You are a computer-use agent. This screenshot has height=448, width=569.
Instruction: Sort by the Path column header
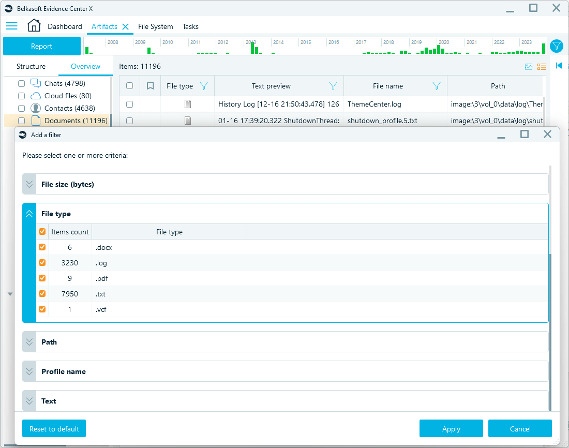pos(498,86)
